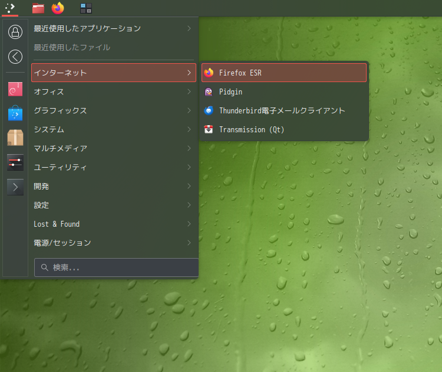
Task: Expand the ユーティリティ row chevron
Action: point(189,167)
